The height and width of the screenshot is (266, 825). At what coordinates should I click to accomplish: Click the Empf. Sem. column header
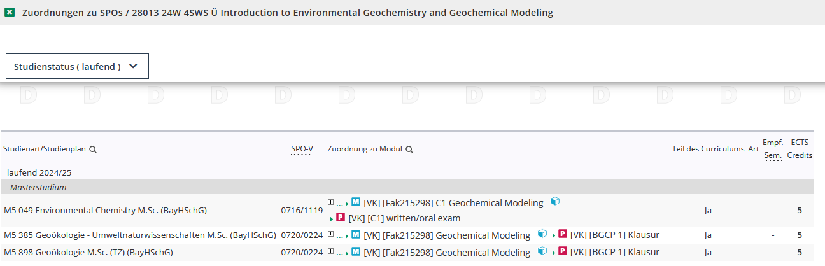coord(773,149)
